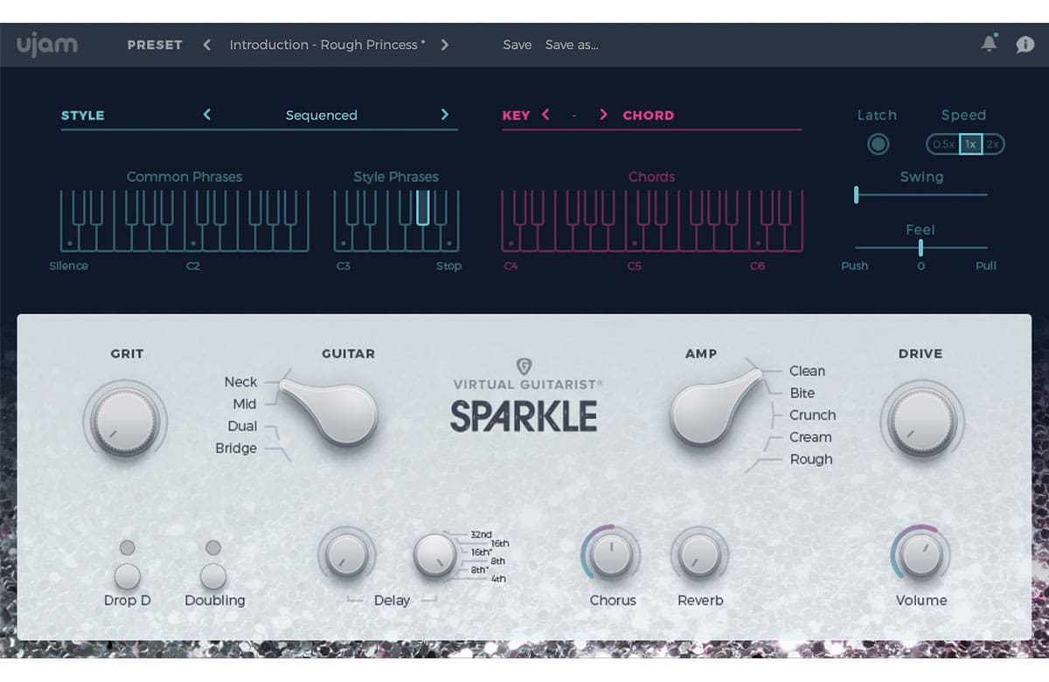Toggle the Drop D button
Image resolution: width=1049 pixels, height=682 pixels.
pos(128,575)
